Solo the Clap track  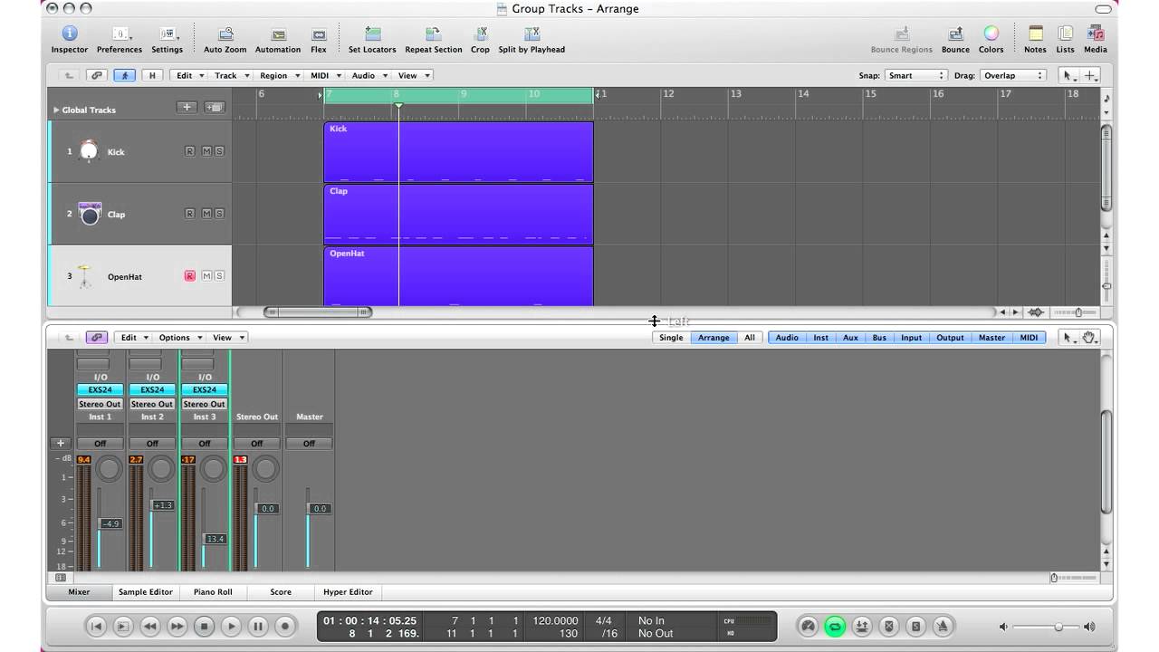pyautogui.click(x=219, y=214)
